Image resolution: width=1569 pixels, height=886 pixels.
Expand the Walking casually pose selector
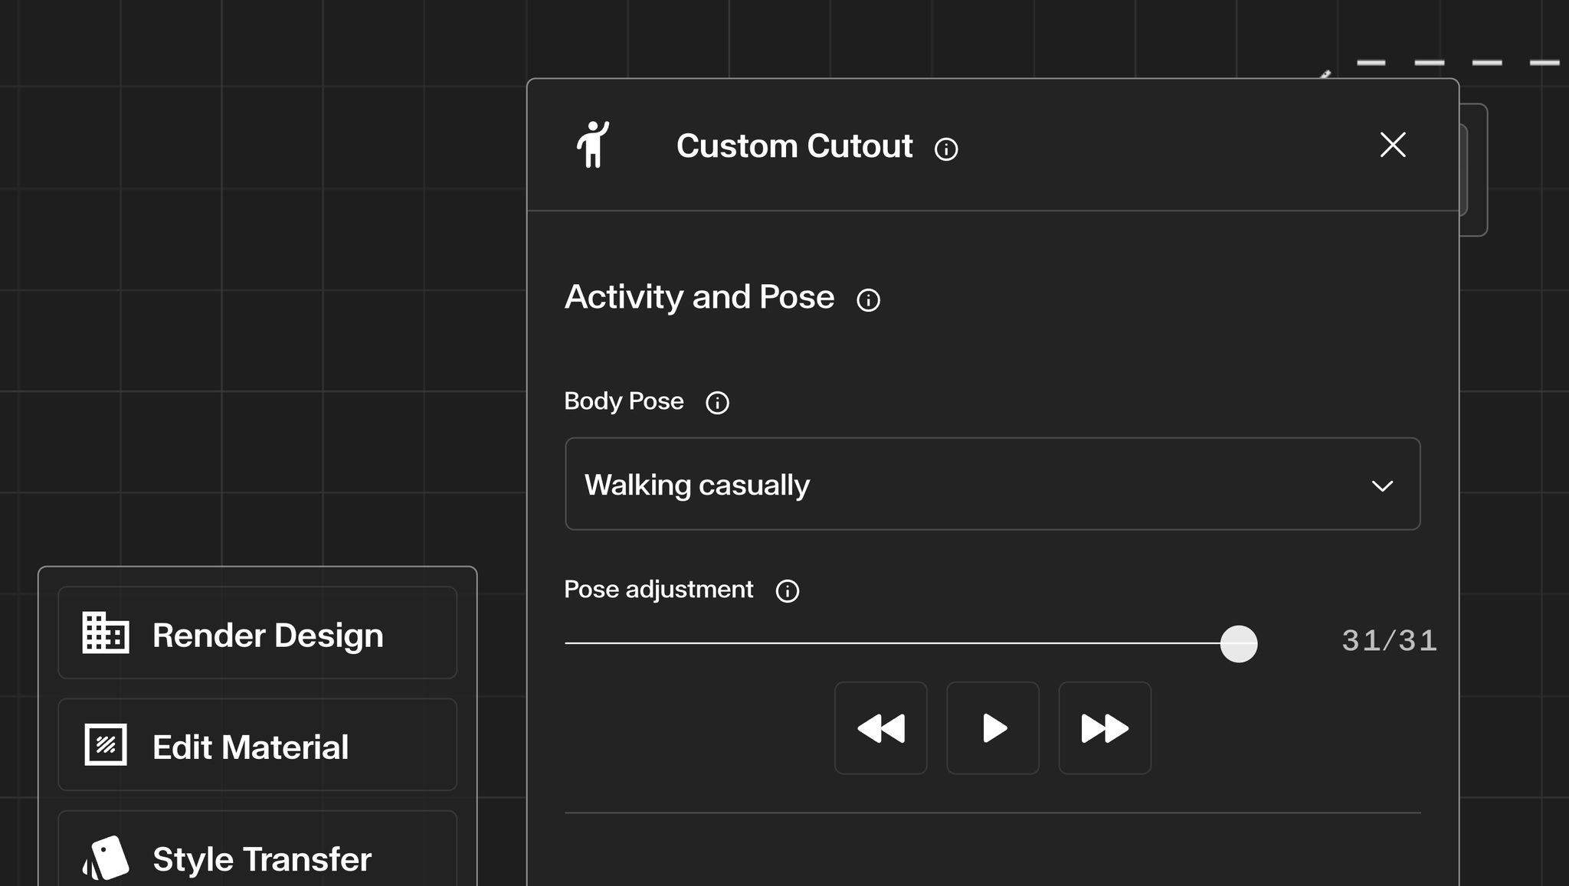[x=991, y=484]
